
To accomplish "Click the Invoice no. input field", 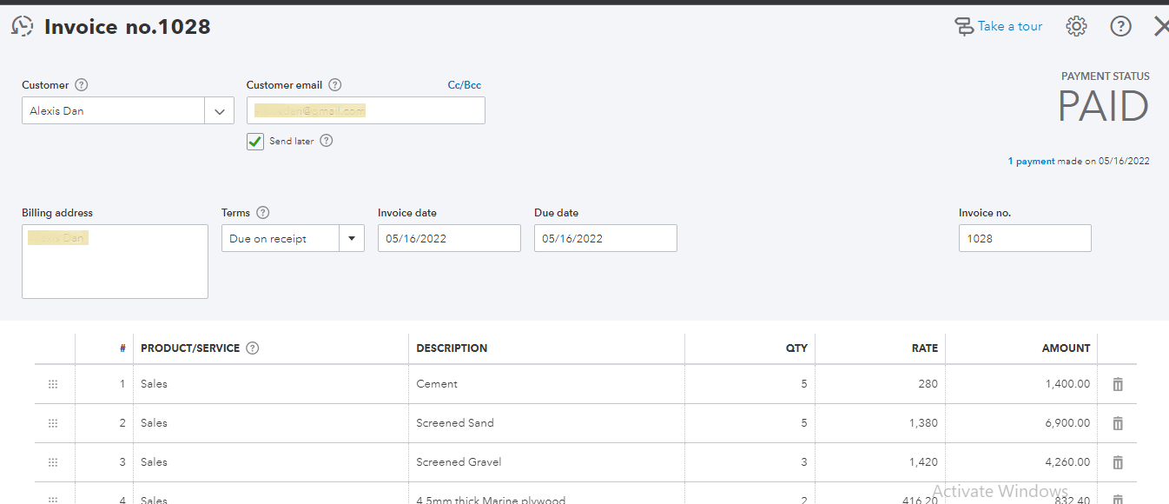I will coord(1025,239).
